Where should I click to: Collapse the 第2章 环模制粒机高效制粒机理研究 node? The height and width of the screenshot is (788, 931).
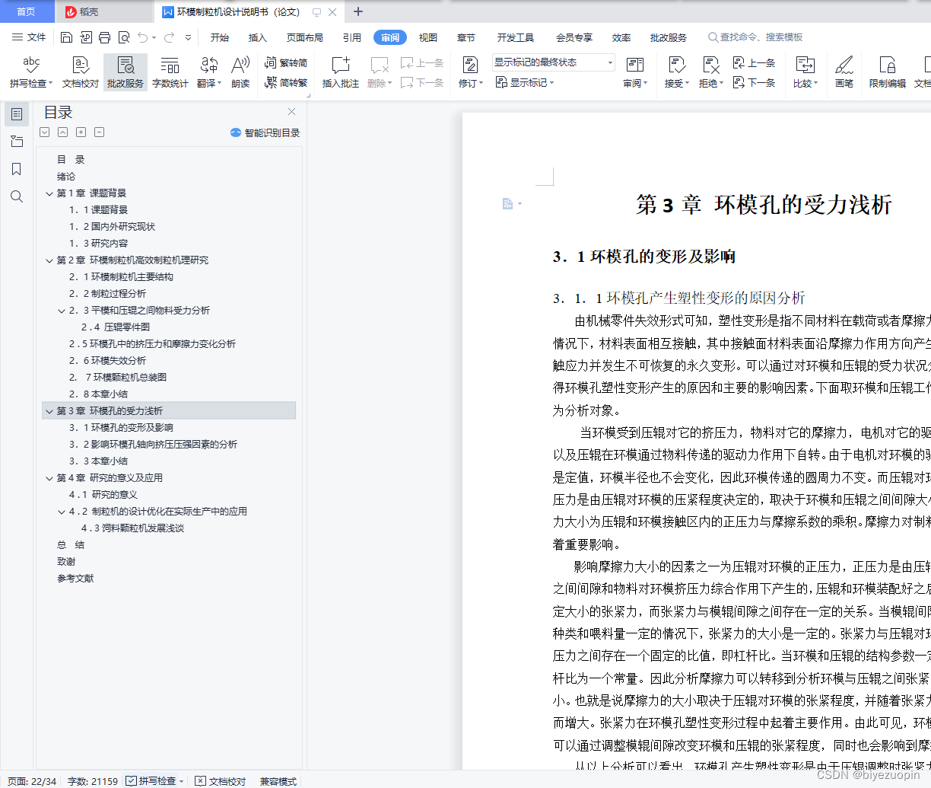[49, 260]
